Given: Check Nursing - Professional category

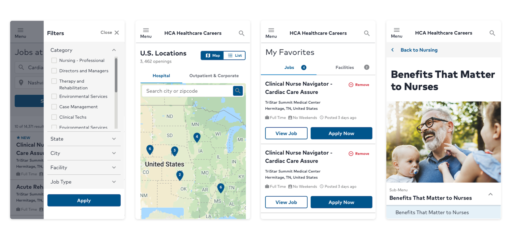Looking at the screenshot, I should tap(54, 60).
